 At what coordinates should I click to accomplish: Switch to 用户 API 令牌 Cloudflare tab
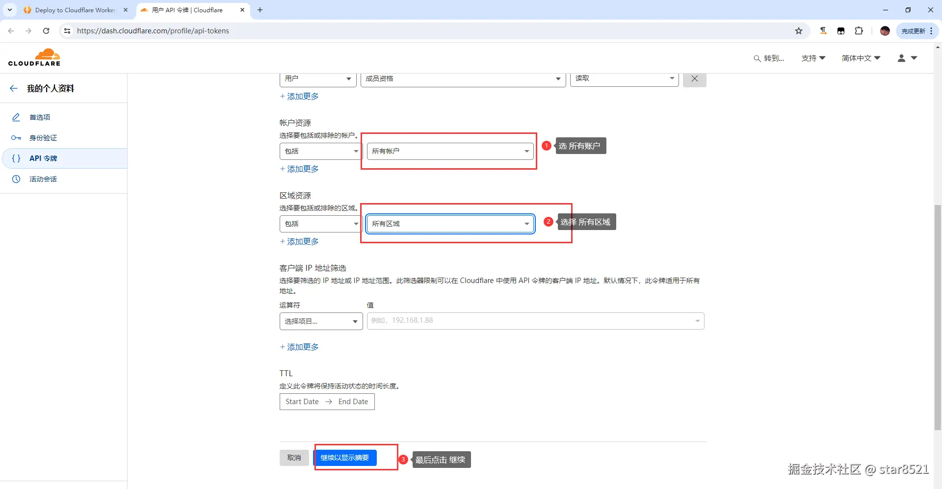192,10
